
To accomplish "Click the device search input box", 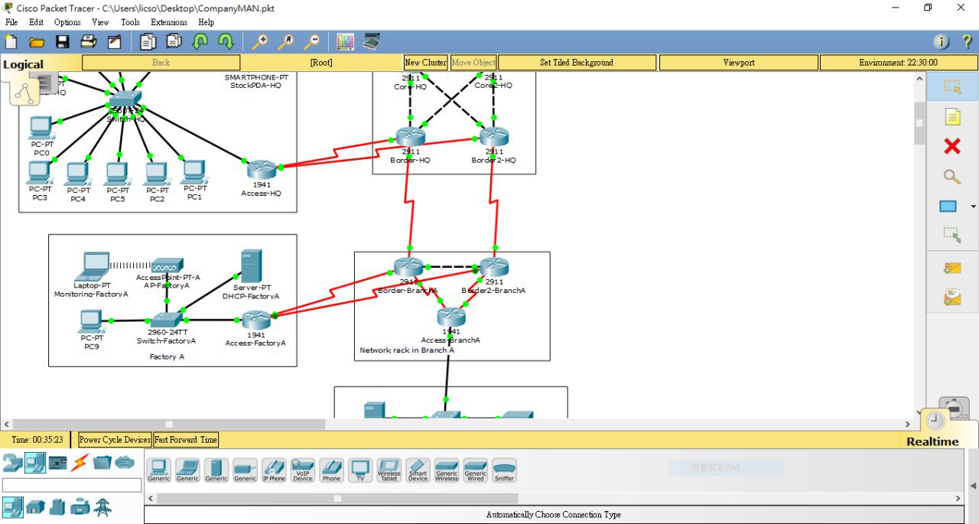I will point(72,485).
